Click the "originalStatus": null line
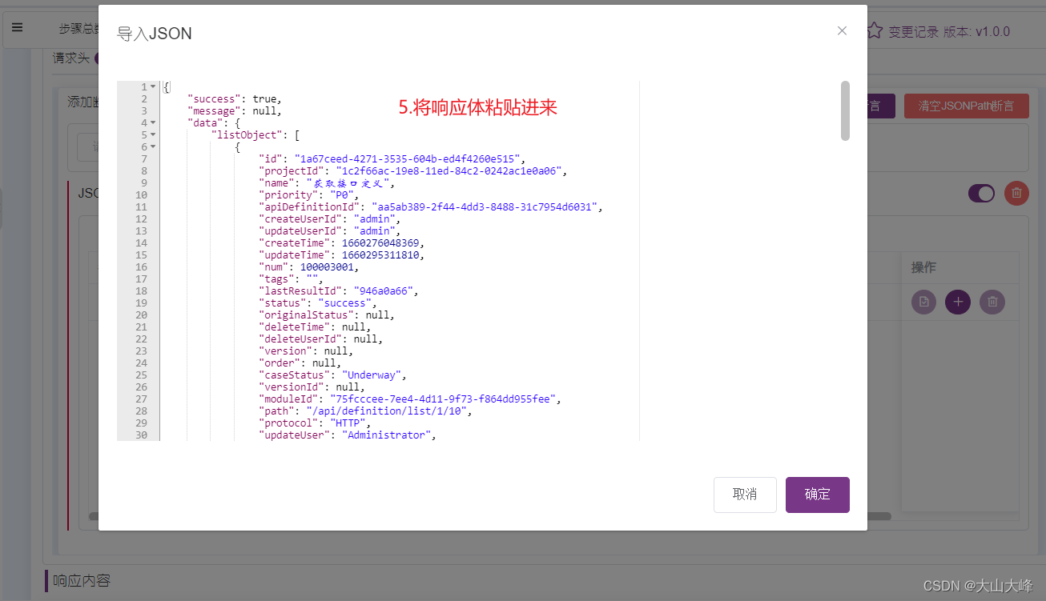The height and width of the screenshot is (601, 1046). pos(327,315)
